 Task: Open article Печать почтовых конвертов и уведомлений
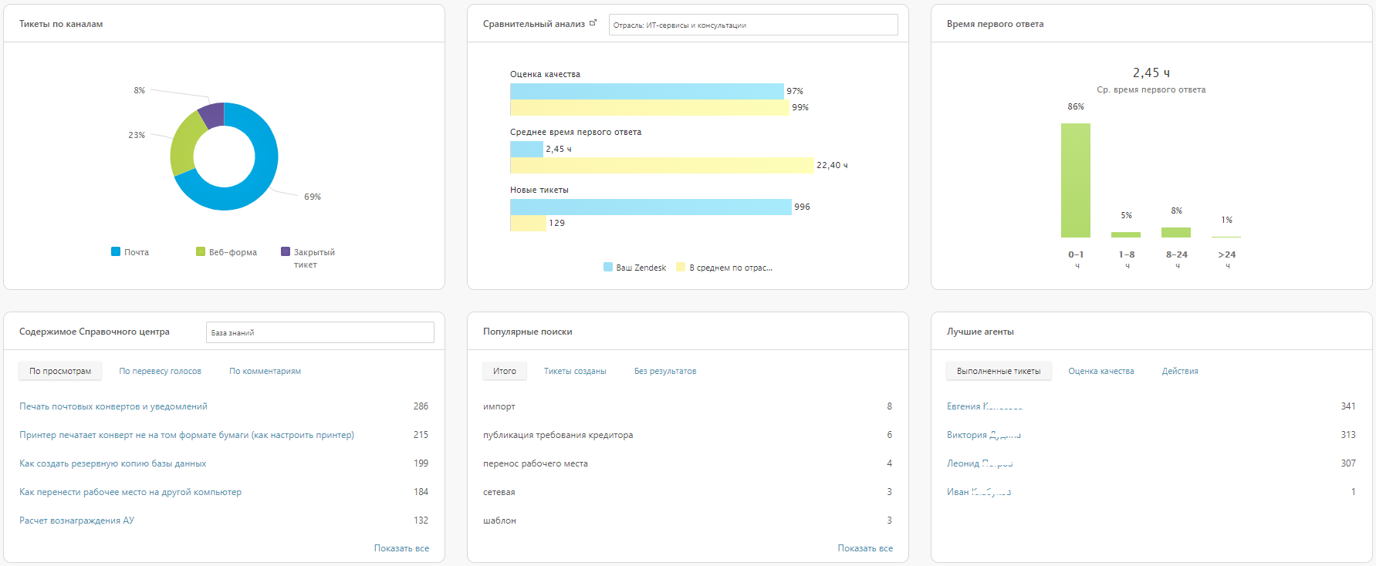tap(113, 406)
